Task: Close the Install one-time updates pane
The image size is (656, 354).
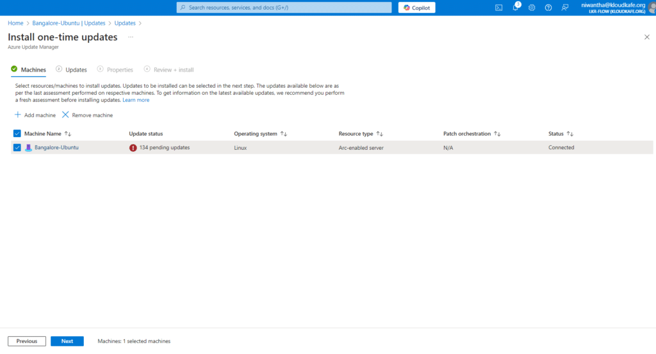Action: click(646, 37)
